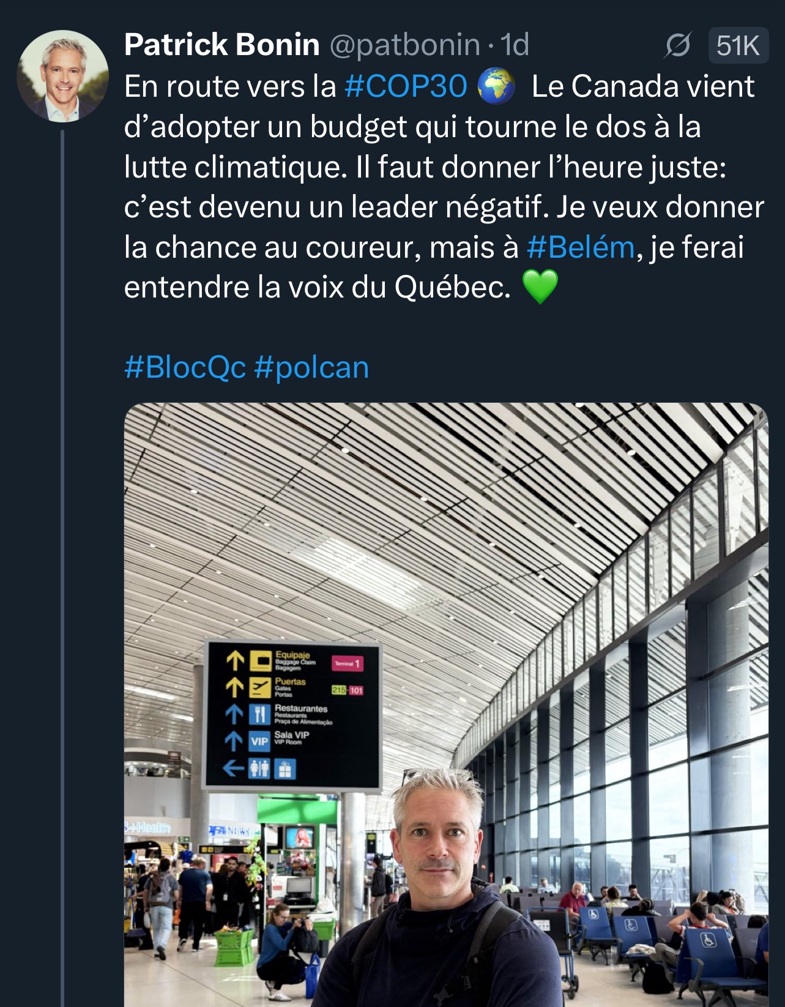Click the red Terminal 1 badge

347,664
